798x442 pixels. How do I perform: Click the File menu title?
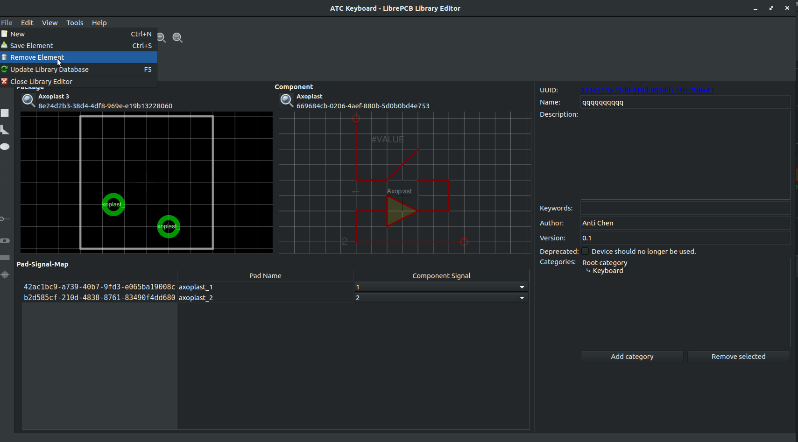click(7, 23)
